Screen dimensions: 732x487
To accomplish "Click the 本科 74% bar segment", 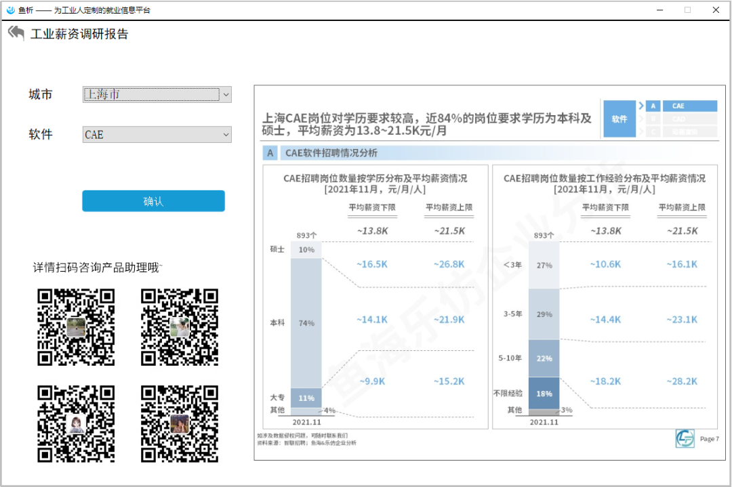I will 306,323.
